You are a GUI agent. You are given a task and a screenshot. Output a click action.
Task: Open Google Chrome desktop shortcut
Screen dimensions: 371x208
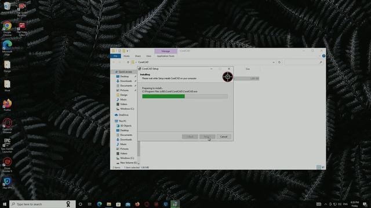click(7, 28)
